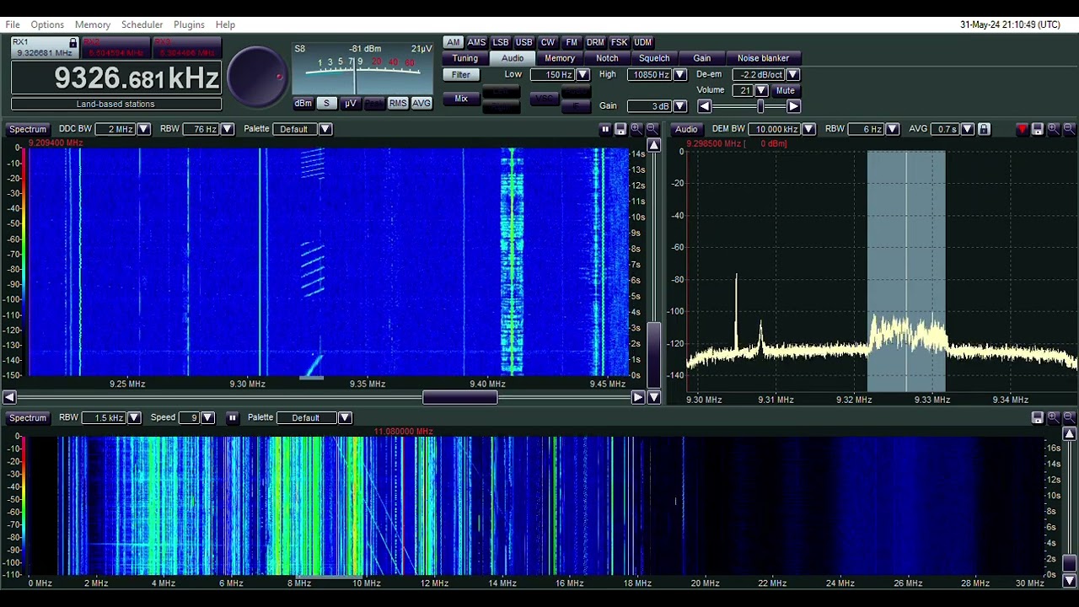Click the Mix button

[x=460, y=99]
